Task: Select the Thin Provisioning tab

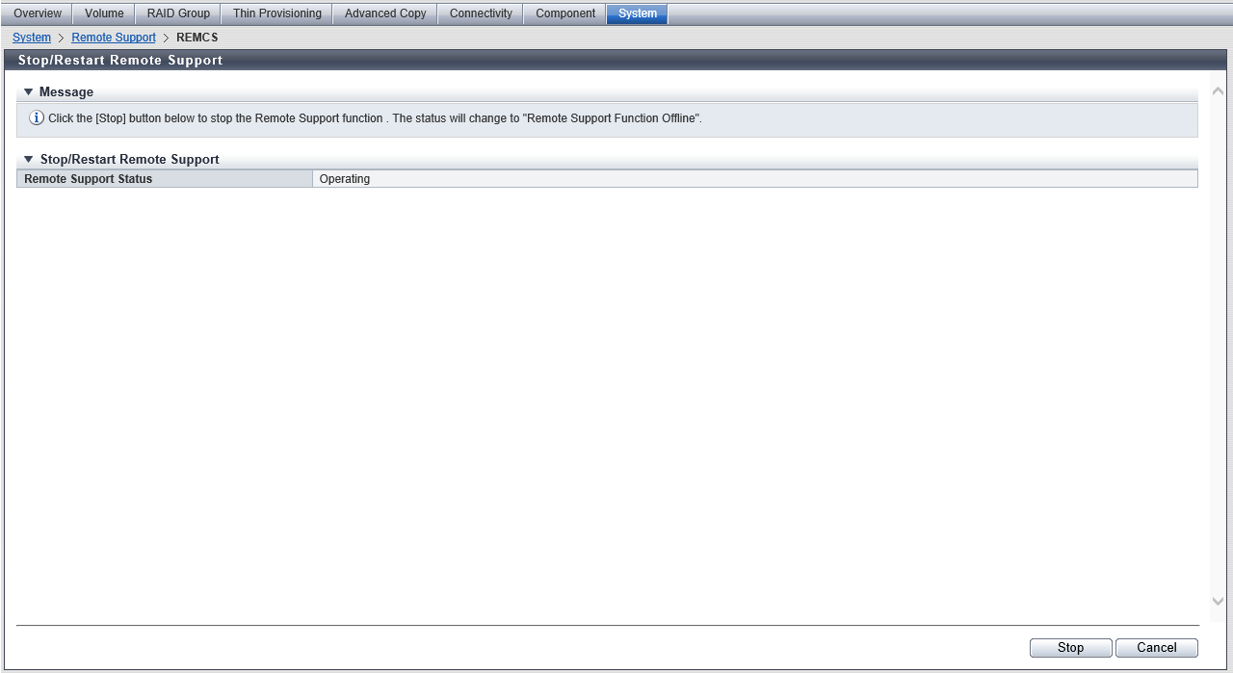Action: point(277,13)
